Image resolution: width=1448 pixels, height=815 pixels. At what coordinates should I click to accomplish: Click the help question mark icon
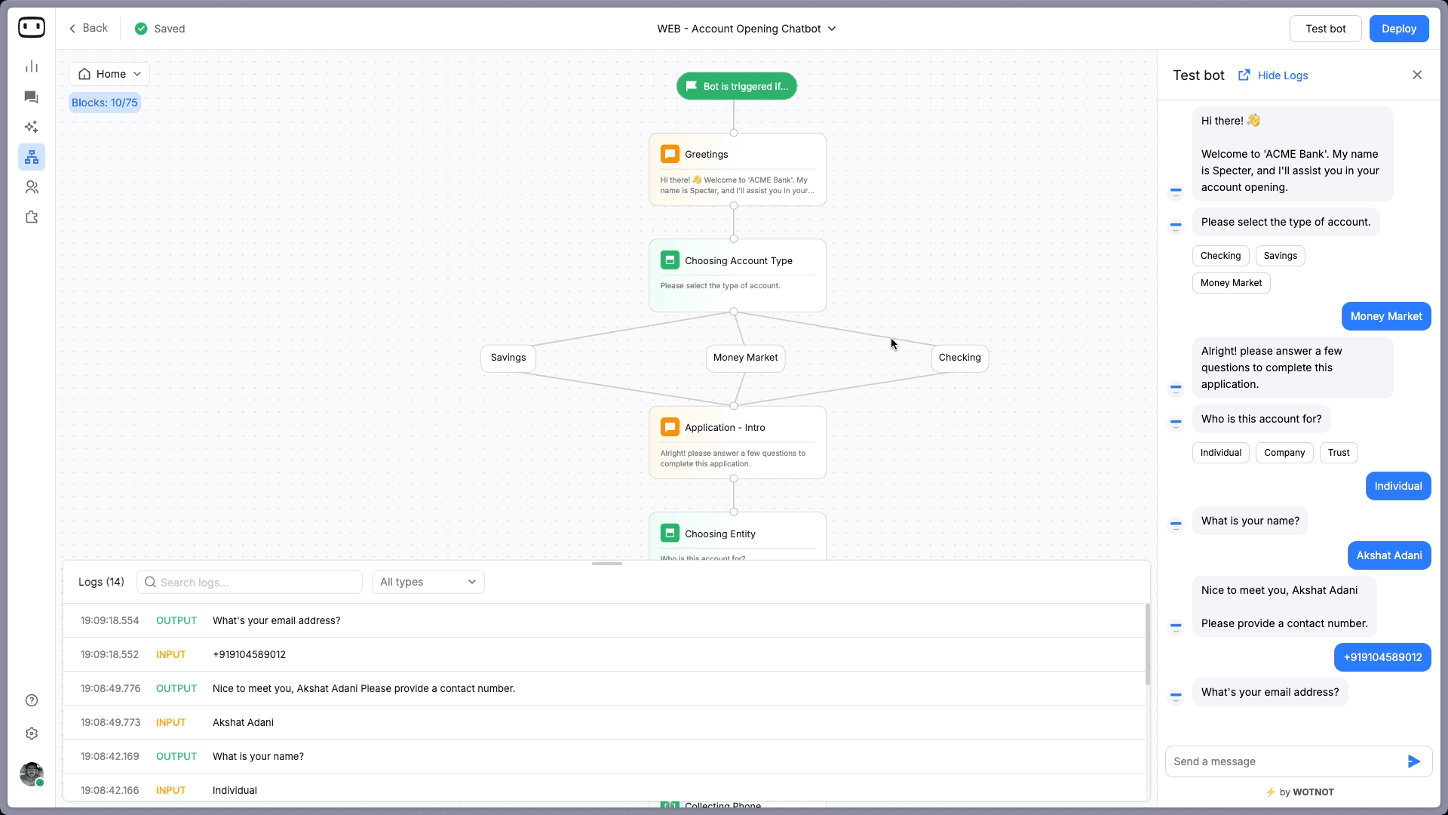[32, 700]
